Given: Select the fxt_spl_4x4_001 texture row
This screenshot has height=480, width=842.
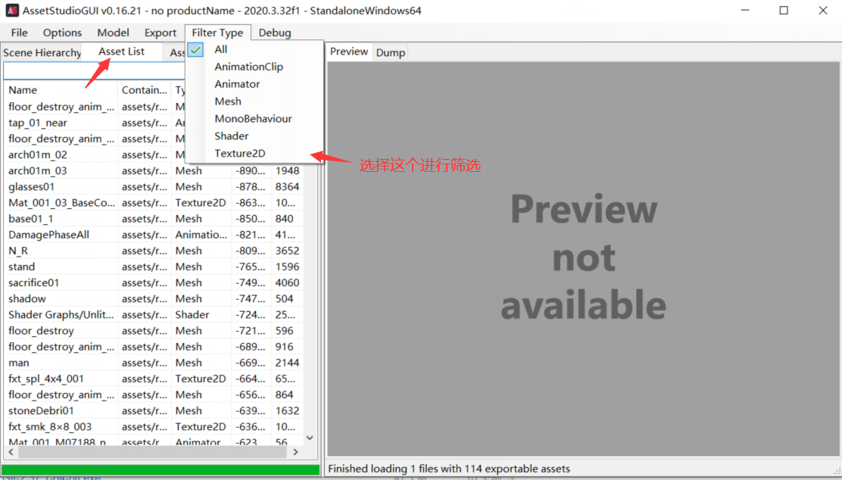Looking at the screenshot, I should coord(153,379).
